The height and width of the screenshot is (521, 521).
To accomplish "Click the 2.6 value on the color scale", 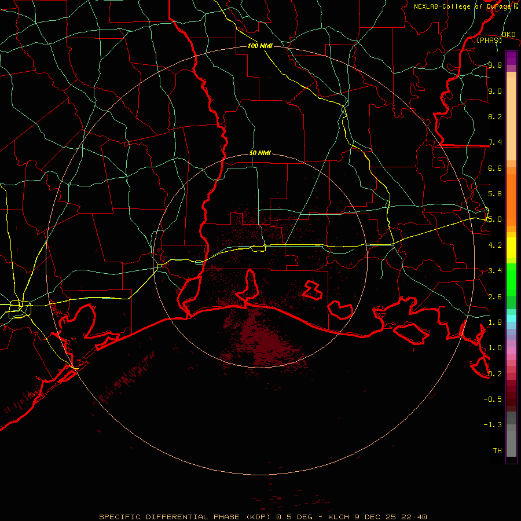I will click(x=495, y=297).
